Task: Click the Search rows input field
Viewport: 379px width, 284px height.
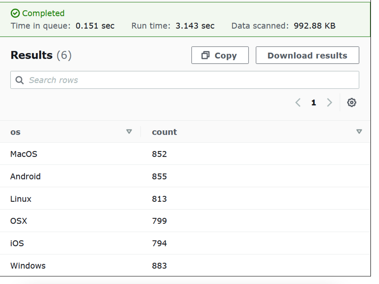Action: (112, 80)
